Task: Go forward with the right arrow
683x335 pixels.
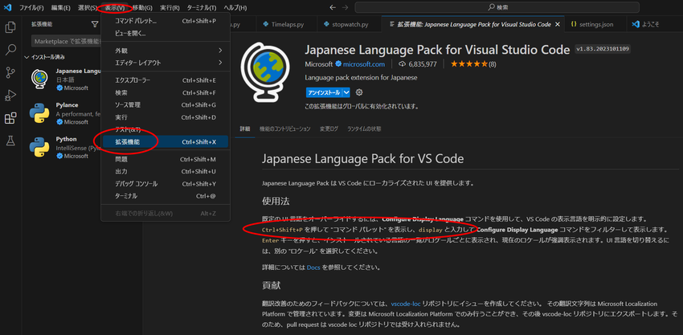Action: coord(345,7)
